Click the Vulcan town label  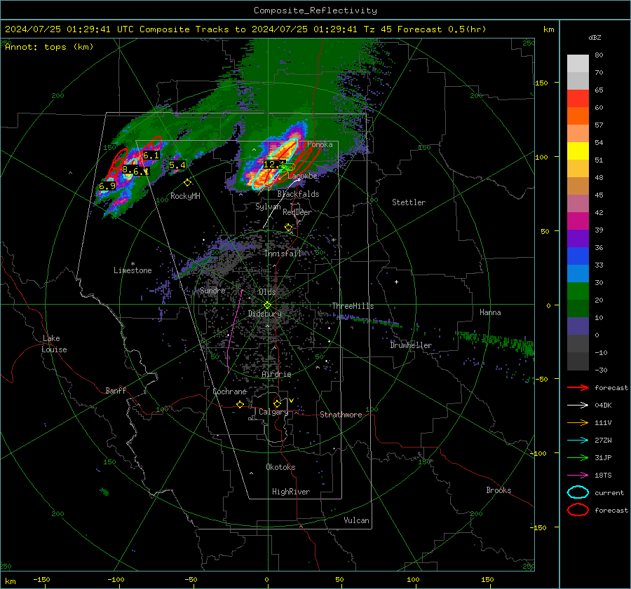(x=357, y=520)
